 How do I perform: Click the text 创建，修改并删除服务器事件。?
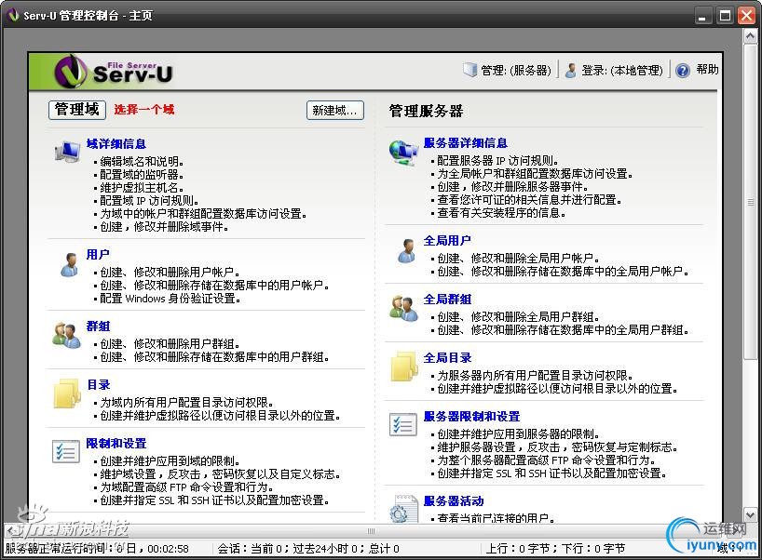(x=512, y=187)
